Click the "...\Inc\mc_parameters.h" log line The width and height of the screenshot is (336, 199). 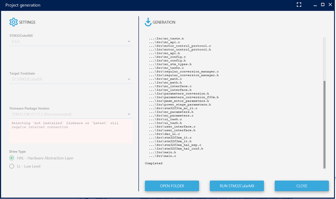(171, 112)
